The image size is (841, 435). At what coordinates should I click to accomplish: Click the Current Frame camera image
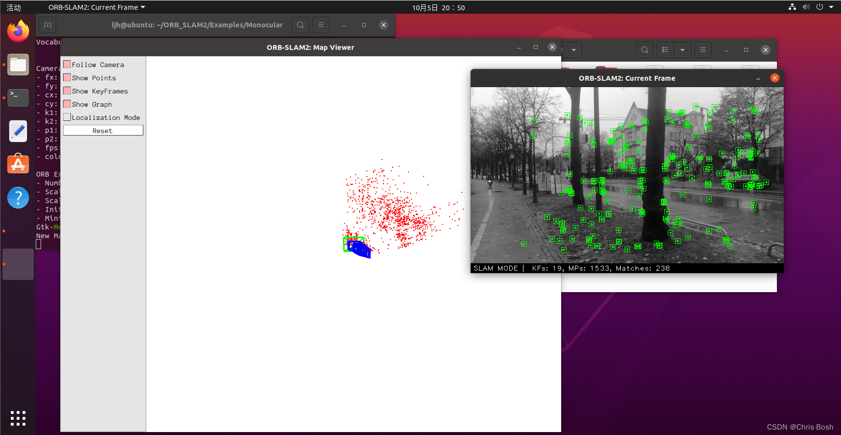pos(627,175)
